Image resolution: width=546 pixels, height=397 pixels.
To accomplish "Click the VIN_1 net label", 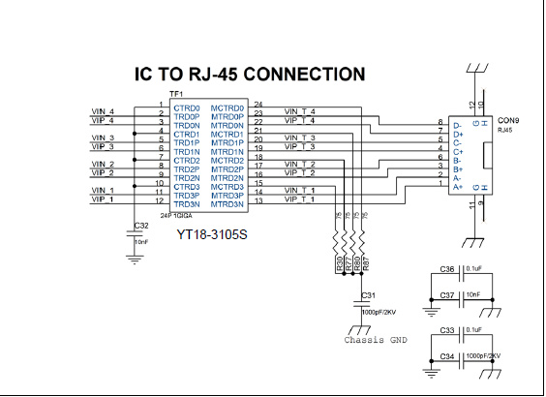I will 103,191.
